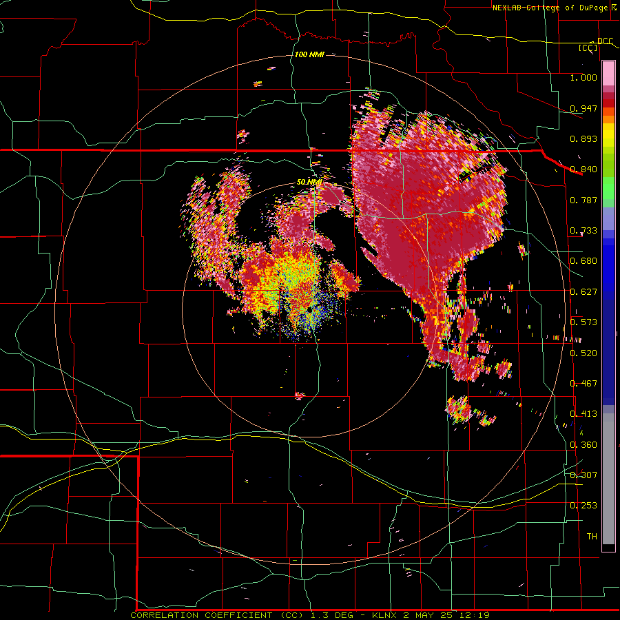
Task: Click the 0.787 scale value
Action: click(x=583, y=200)
